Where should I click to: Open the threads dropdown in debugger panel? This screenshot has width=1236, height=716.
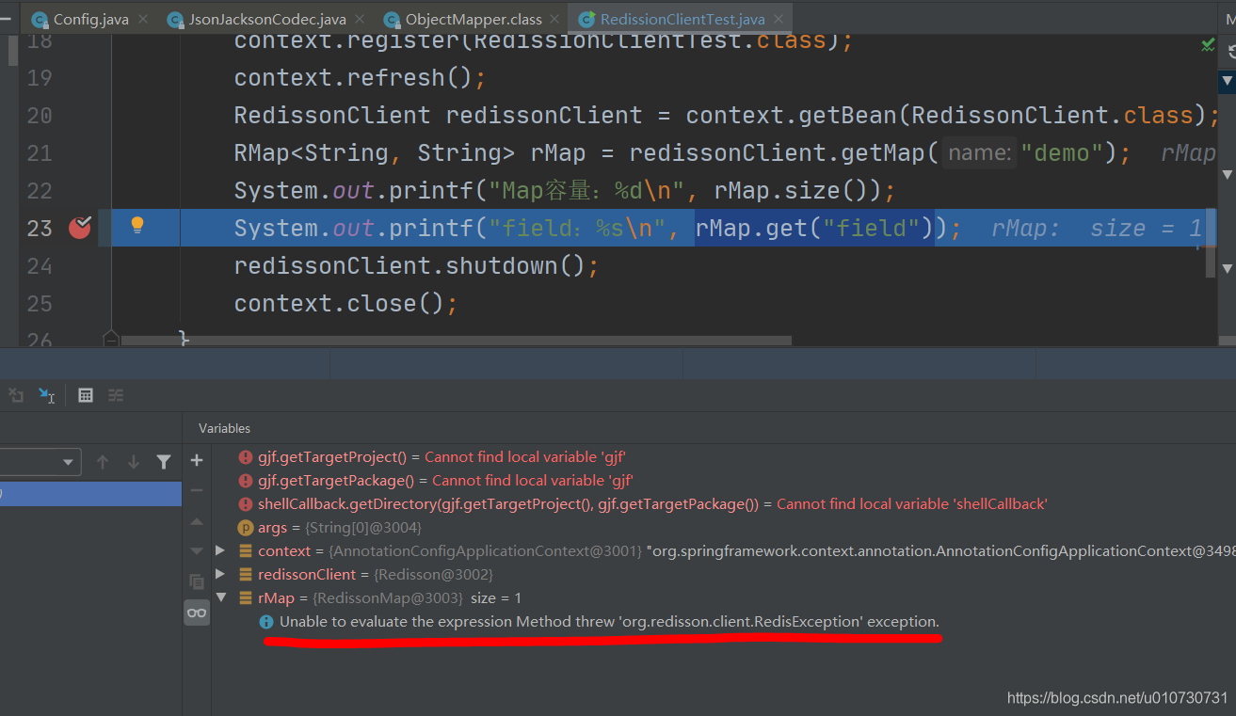tap(67, 461)
